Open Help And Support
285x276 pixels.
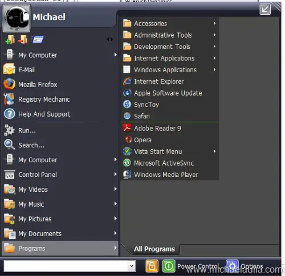[x=60, y=114]
